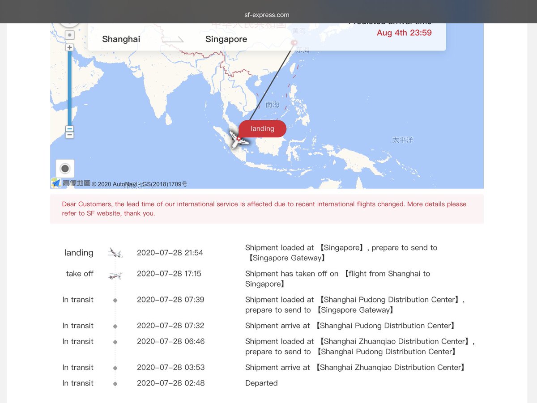Click the landing plane icon in timeline

coord(115,253)
